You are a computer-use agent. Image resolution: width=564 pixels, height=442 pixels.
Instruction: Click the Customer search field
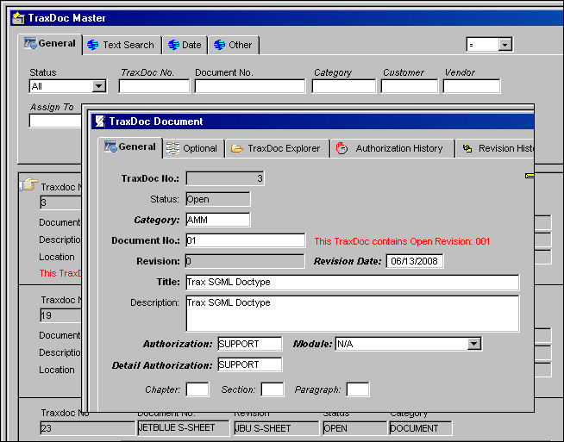click(410, 86)
